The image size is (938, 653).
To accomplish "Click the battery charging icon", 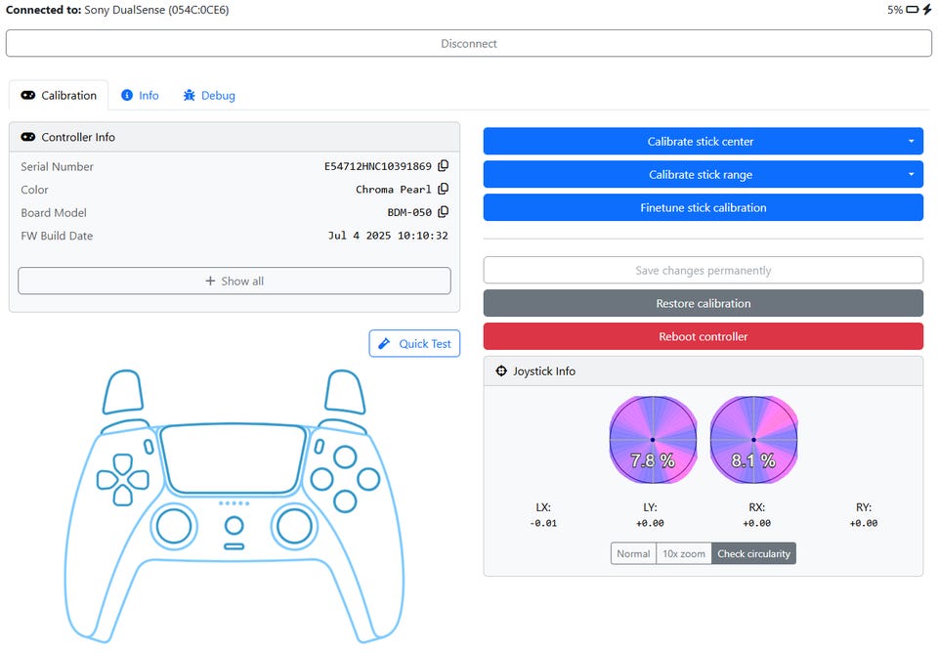I will [x=926, y=10].
